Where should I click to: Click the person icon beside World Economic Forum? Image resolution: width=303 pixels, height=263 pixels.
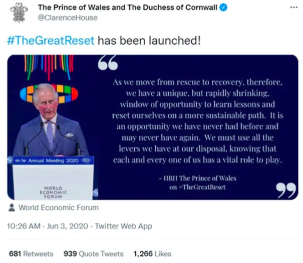[12, 207]
